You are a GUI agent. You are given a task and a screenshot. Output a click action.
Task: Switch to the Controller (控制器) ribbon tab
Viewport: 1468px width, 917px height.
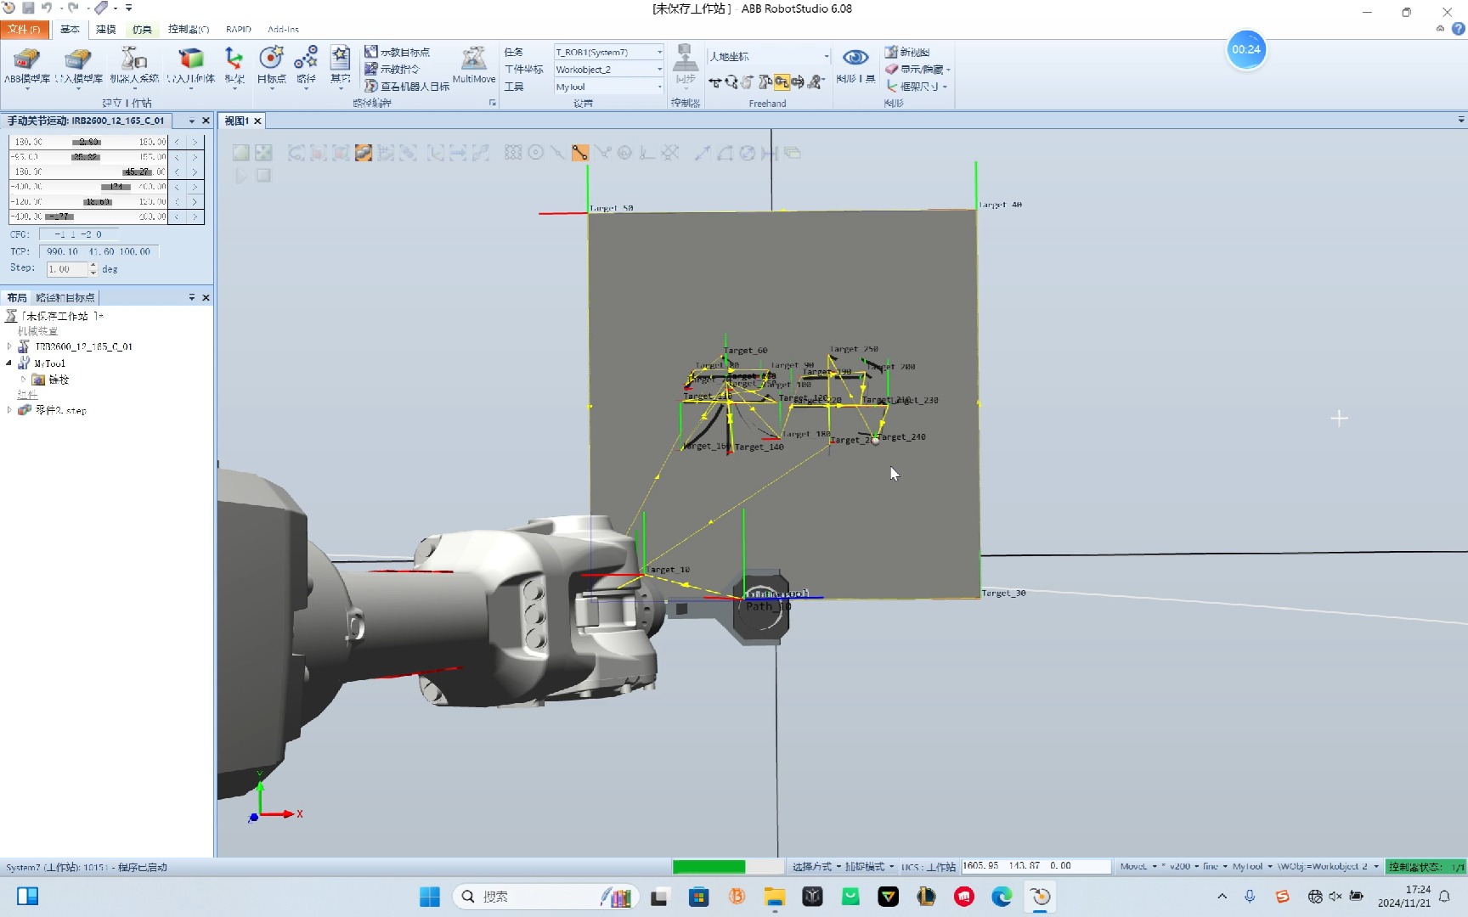coord(189,29)
